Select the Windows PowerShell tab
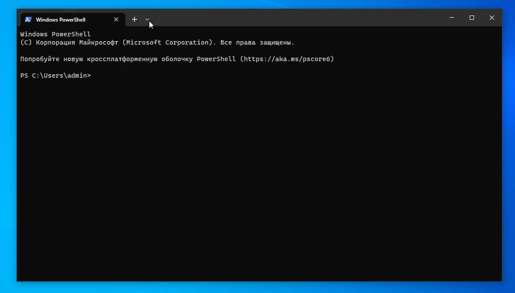This screenshot has height=293, width=515. (x=73, y=20)
